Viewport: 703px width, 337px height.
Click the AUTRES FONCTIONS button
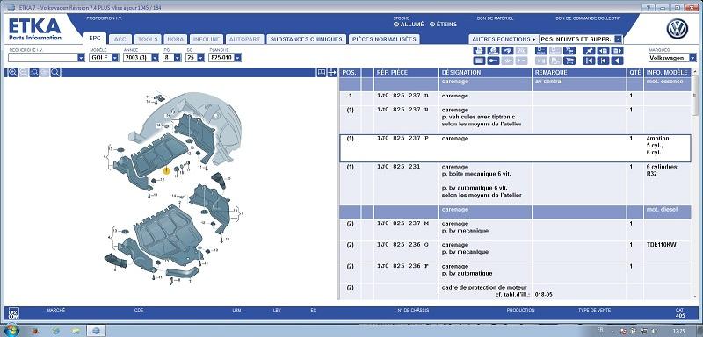pos(503,39)
